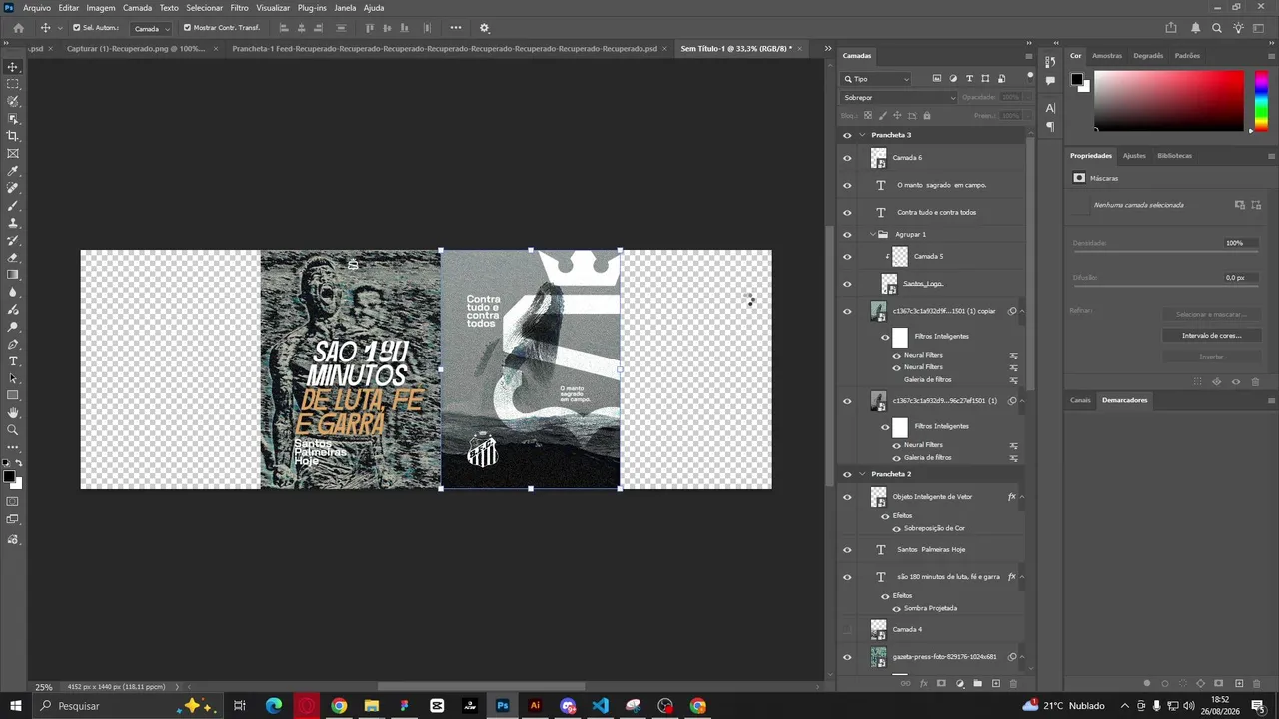Switch to the Canais tab
1279x719 pixels.
click(1081, 400)
